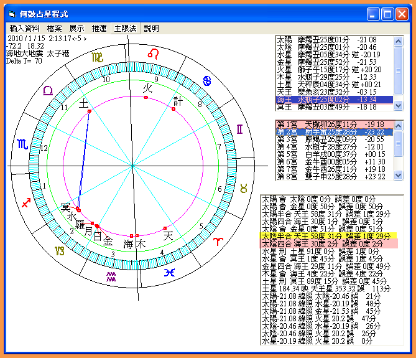Click the Capricorn zodiac symbol
Image resolution: width=416 pixels, height=358 pixels.
point(60,251)
